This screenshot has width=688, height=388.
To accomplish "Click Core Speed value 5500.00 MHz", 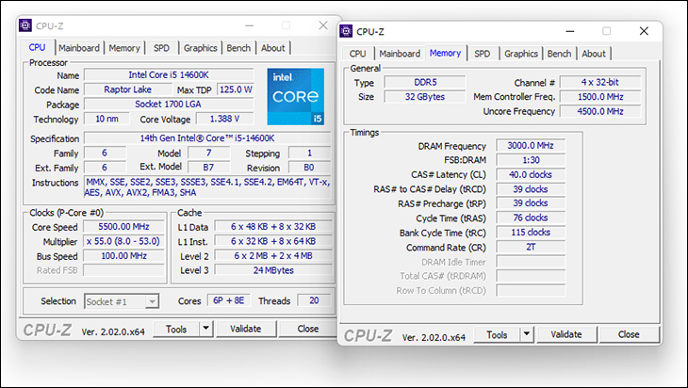I will (123, 227).
